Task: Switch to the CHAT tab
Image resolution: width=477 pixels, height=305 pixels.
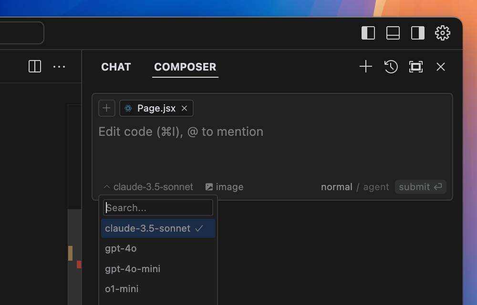Action: [x=116, y=67]
